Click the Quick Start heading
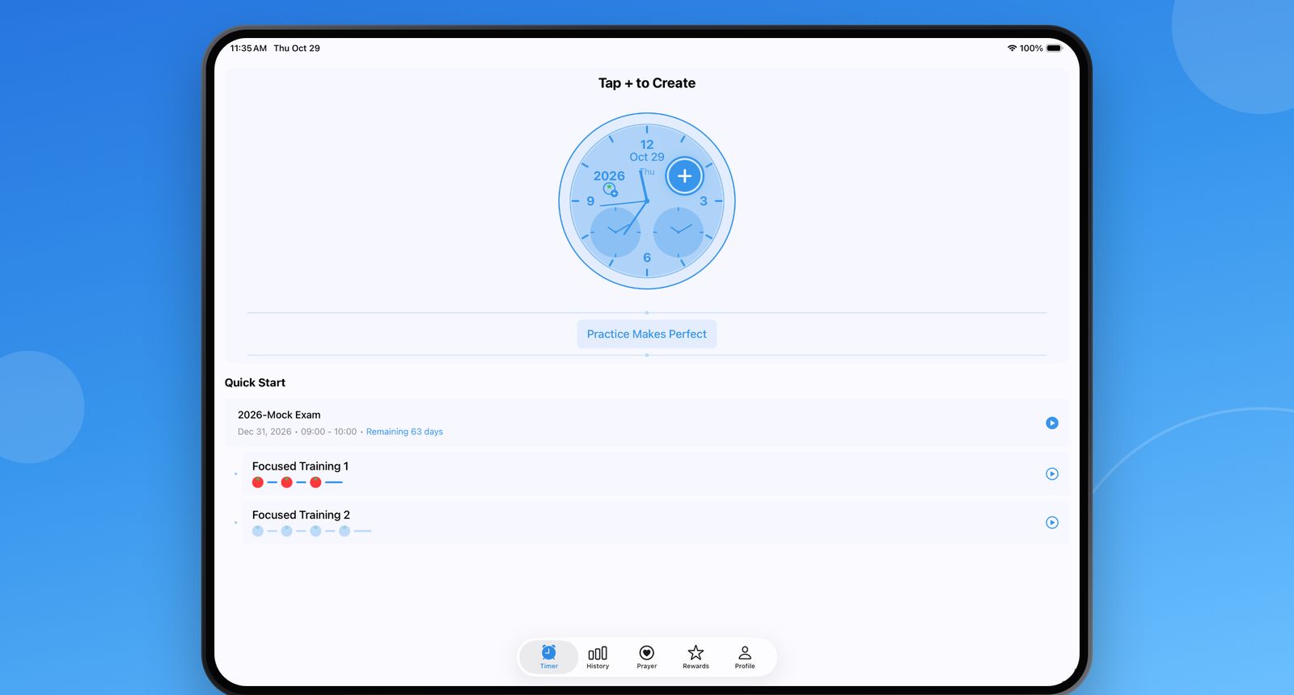 (255, 382)
